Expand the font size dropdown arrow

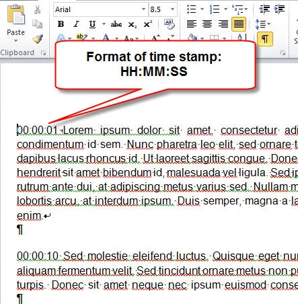coord(173,9)
